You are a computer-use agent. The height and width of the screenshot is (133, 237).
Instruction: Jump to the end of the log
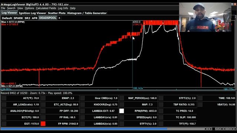tap(236, 129)
